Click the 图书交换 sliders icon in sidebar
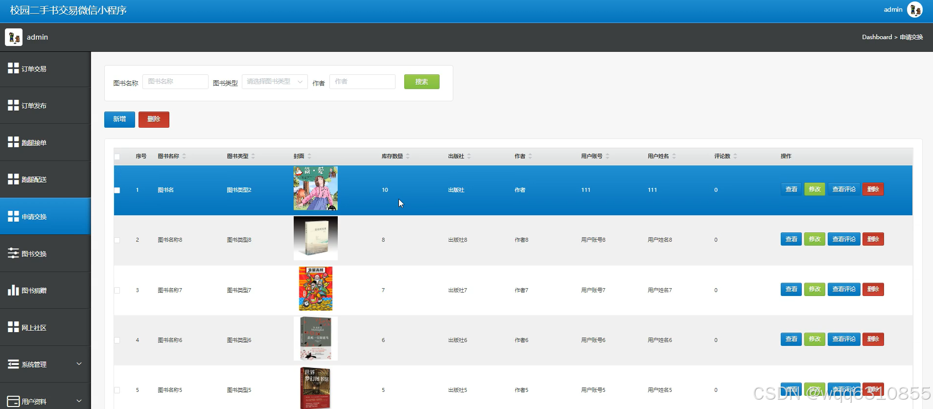Image resolution: width=933 pixels, height=409 pixels. click(x=13, y=253)
